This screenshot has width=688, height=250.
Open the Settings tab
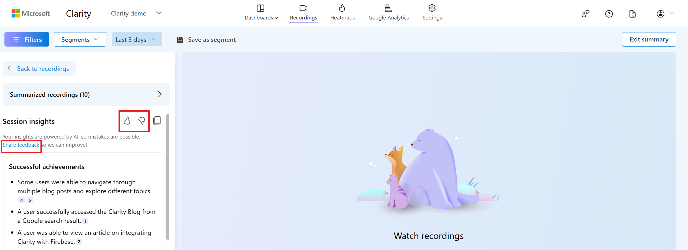[432, 13]
